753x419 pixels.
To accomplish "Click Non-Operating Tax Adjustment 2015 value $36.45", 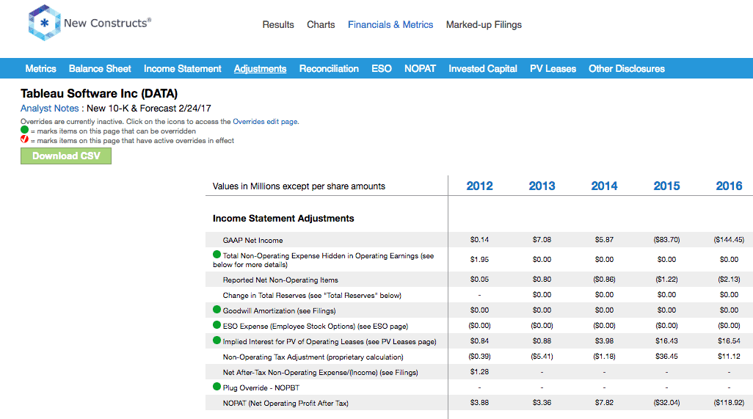I will tap(666, 356).
